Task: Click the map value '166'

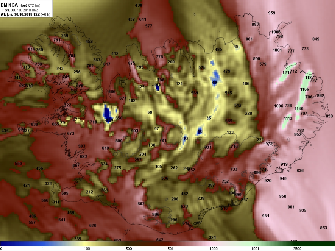Action: pos(246,84)
